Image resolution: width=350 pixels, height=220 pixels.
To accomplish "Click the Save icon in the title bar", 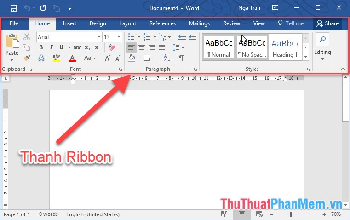I will (14, 8).
